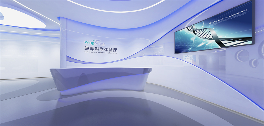The height and width of the screenshot is (126, 264).
Task: Click the vertical pillar left of the logo
Action: (63, 45)
